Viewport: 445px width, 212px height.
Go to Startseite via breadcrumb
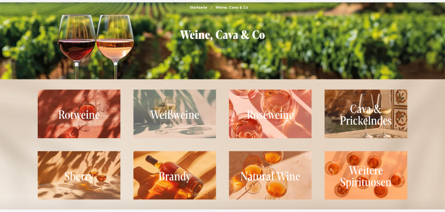click(198, 7)
